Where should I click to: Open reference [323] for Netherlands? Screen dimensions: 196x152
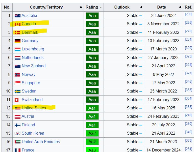[188, 56]
